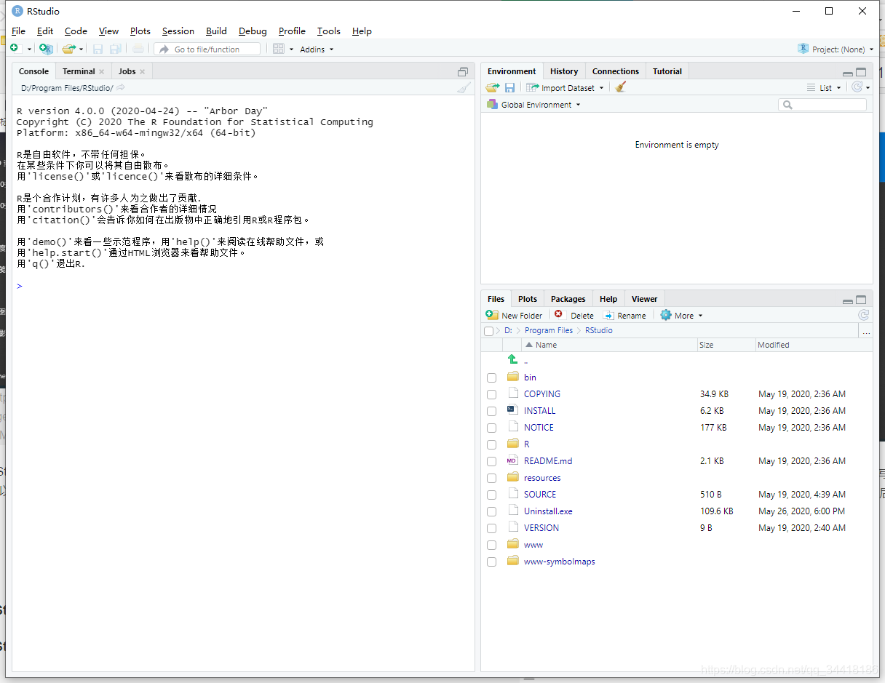Refresh the Files pane listing
The image size is (885, 683).
[x=863, y=315]
